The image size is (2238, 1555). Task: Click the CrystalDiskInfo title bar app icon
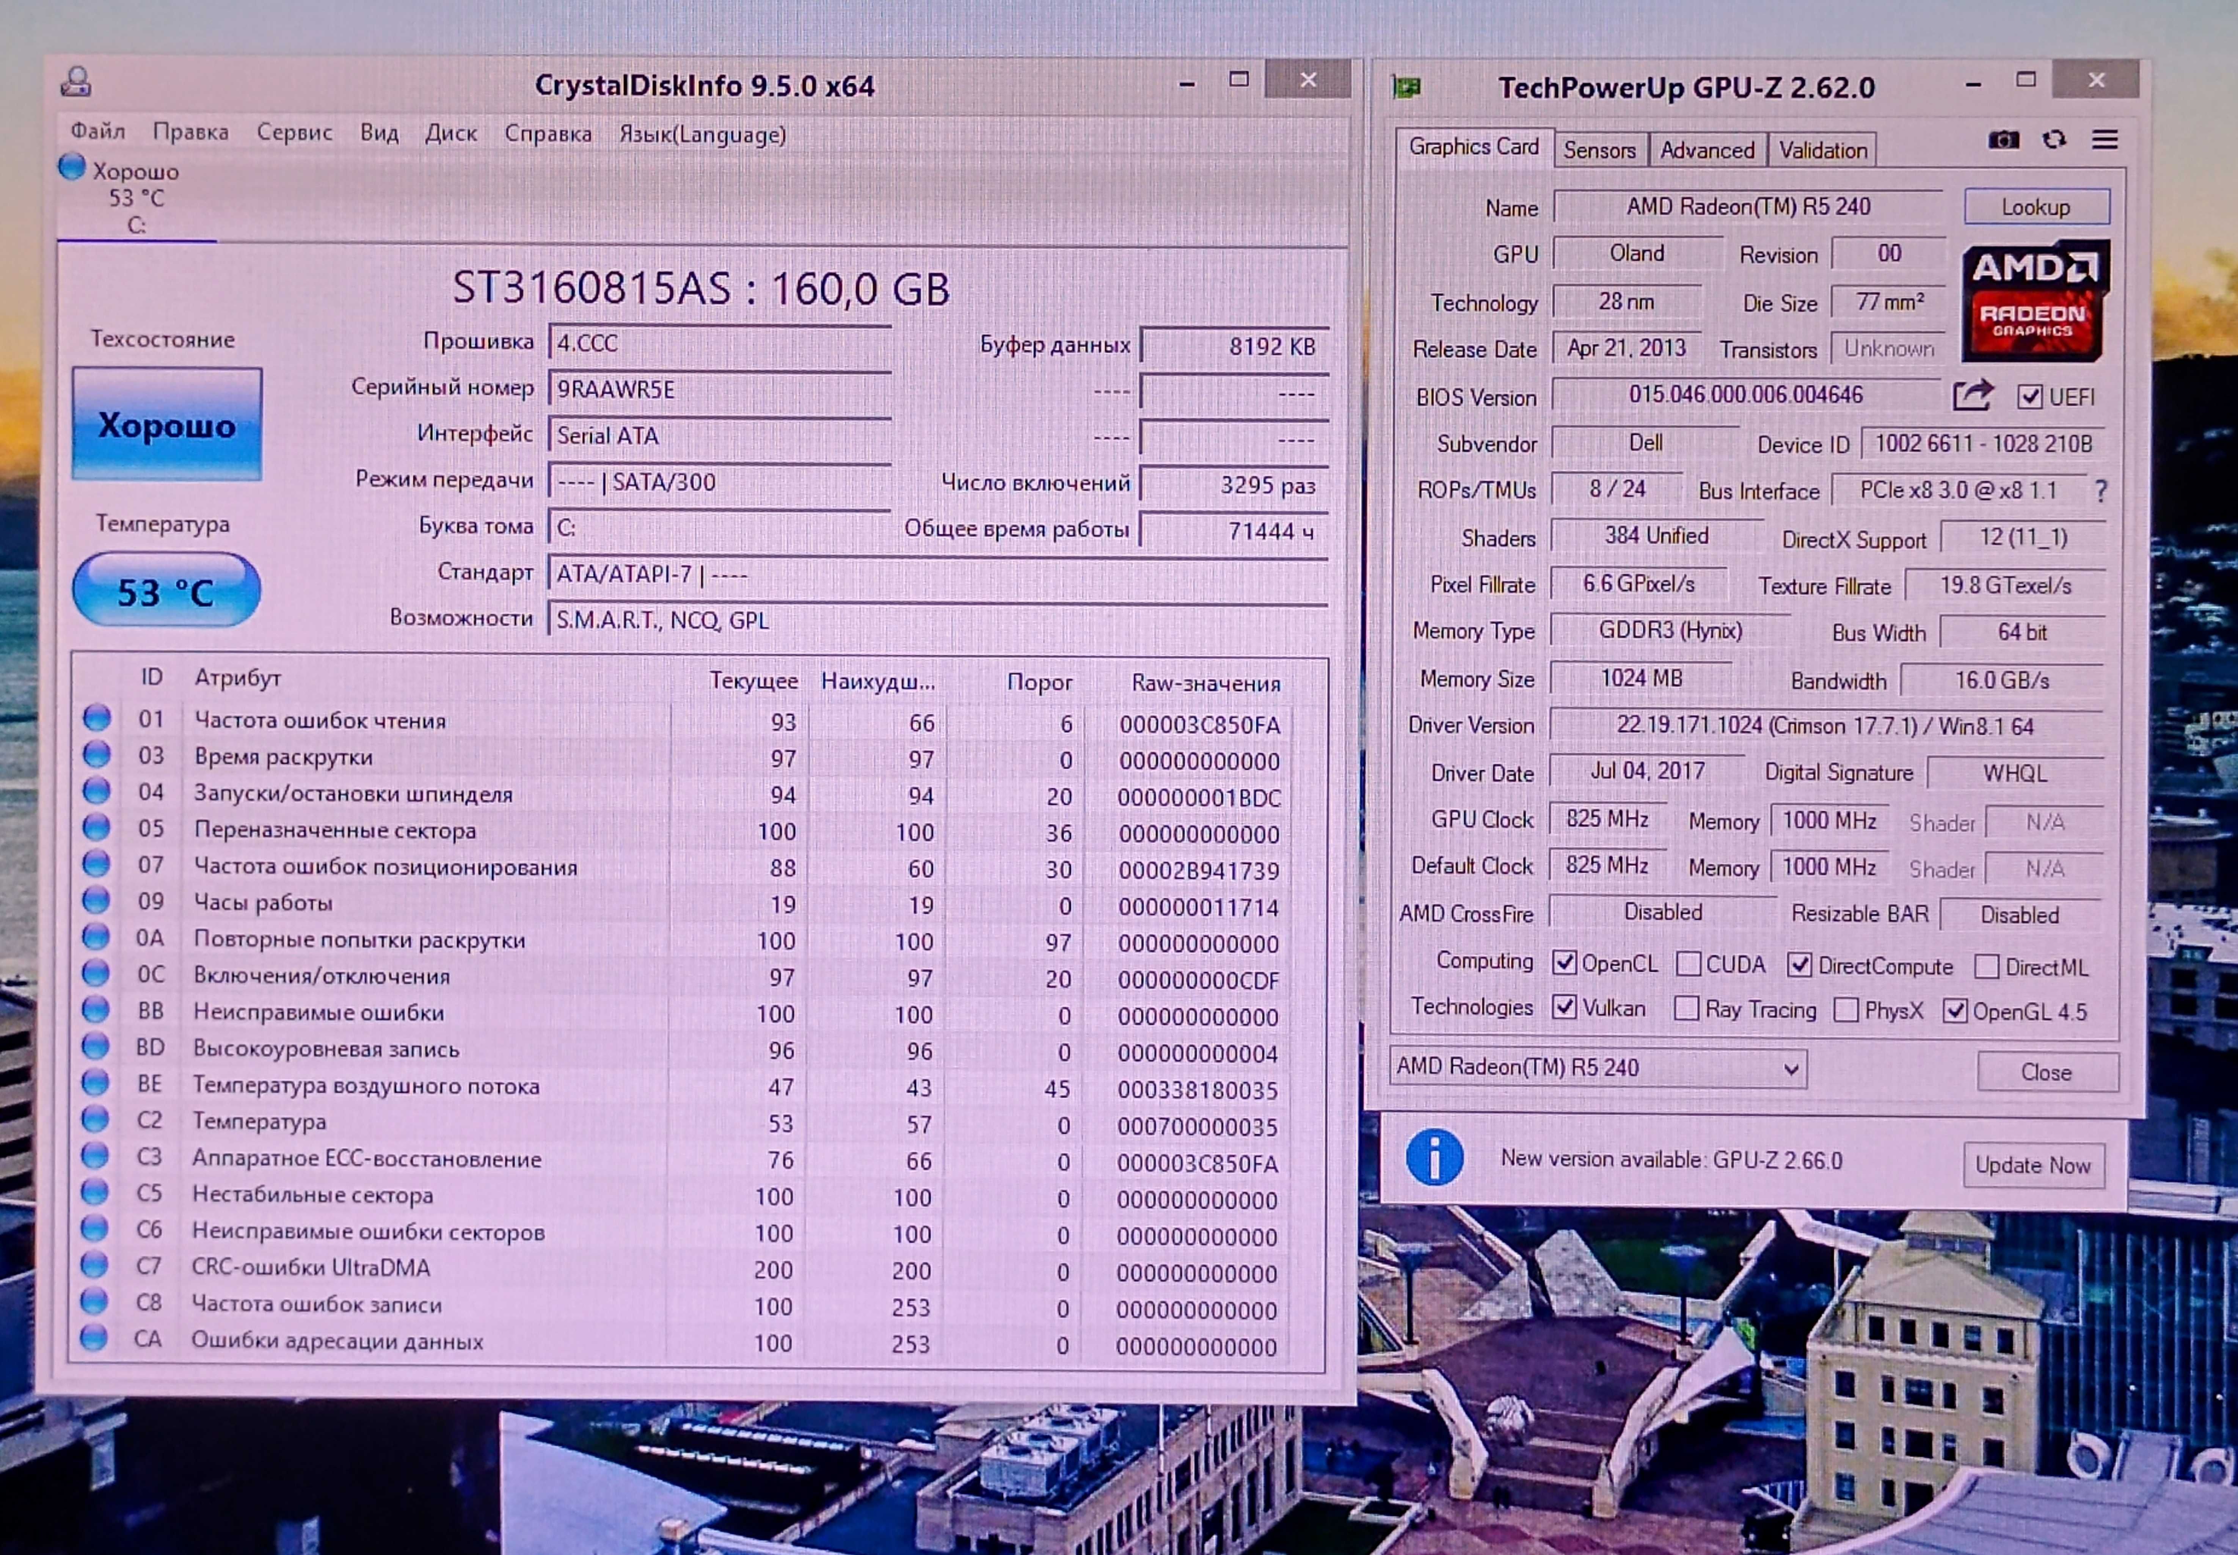[x=76, y=82]
